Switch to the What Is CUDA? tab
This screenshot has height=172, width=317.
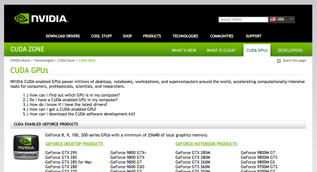coord(221,50)
